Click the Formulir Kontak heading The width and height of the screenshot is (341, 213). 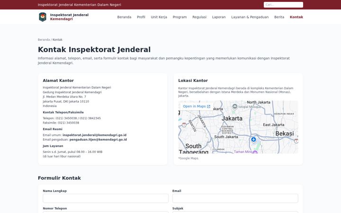(59, 178)
